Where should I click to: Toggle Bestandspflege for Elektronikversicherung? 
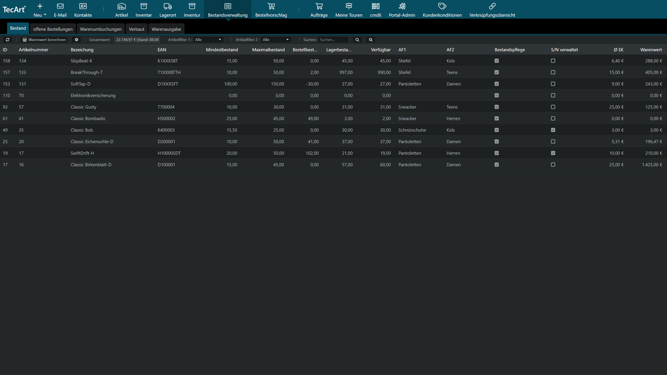point(496,95)
